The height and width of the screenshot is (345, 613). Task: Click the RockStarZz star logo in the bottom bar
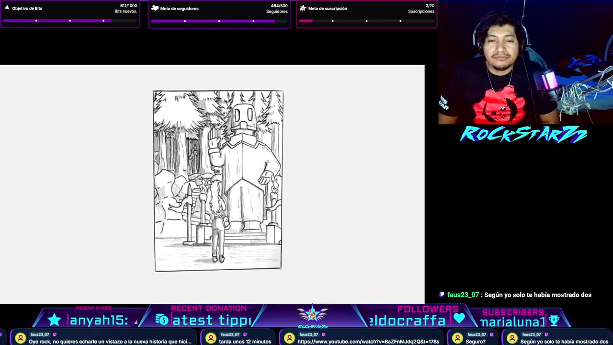click(x=312, y=316)
